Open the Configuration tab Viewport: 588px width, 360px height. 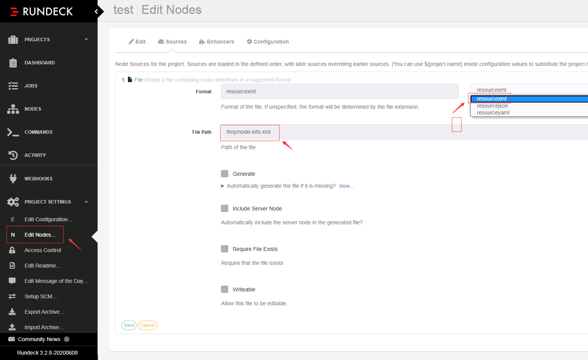268,42
